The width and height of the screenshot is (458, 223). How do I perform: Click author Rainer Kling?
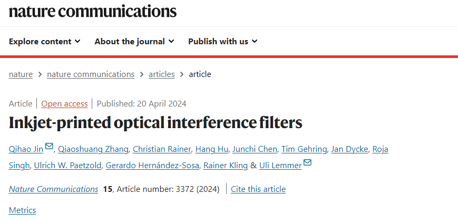tap(226, 166)
